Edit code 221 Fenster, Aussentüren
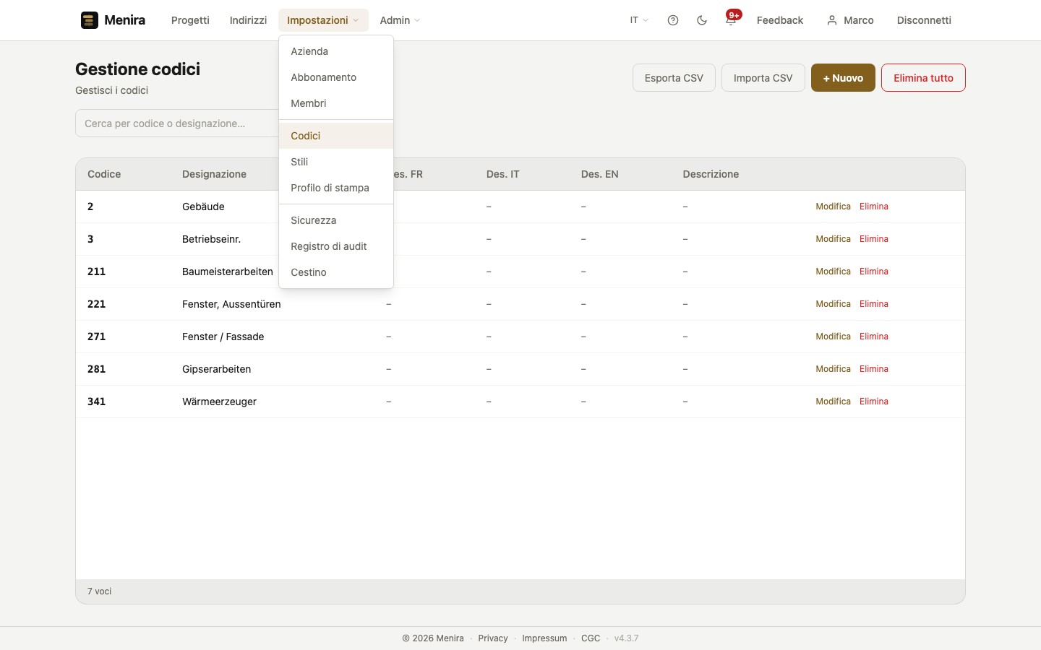 coord(833,304)
